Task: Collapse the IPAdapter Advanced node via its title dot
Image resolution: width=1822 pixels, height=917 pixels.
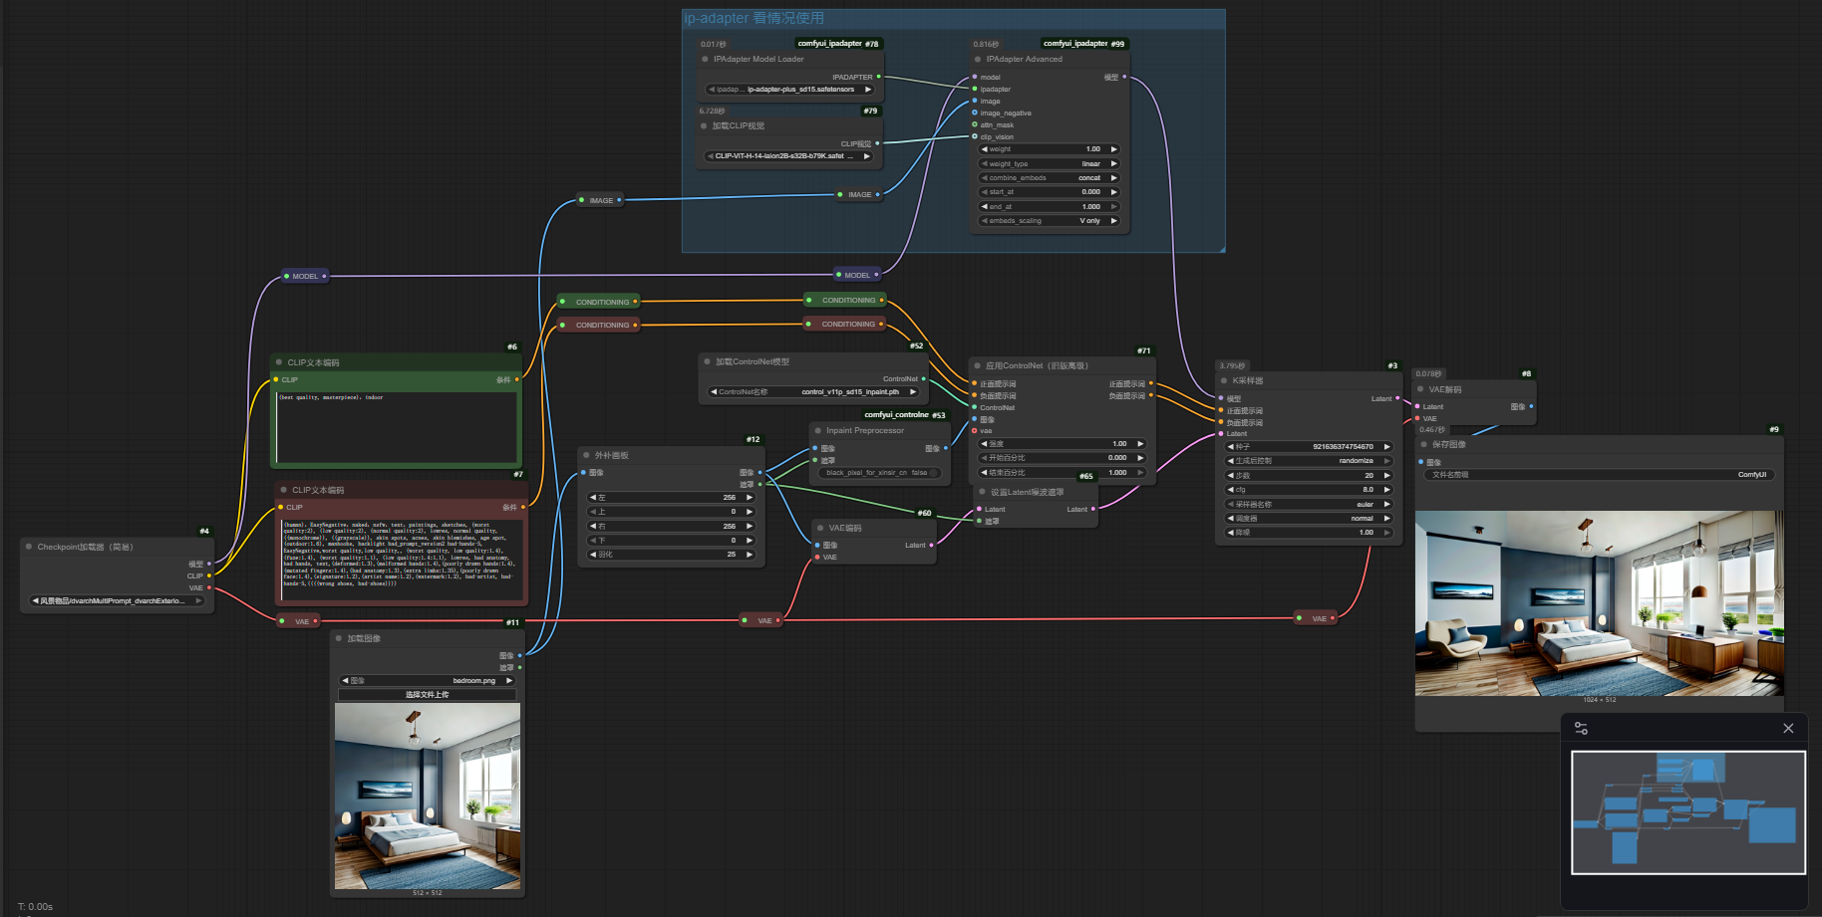Action: tap(977, 60)
